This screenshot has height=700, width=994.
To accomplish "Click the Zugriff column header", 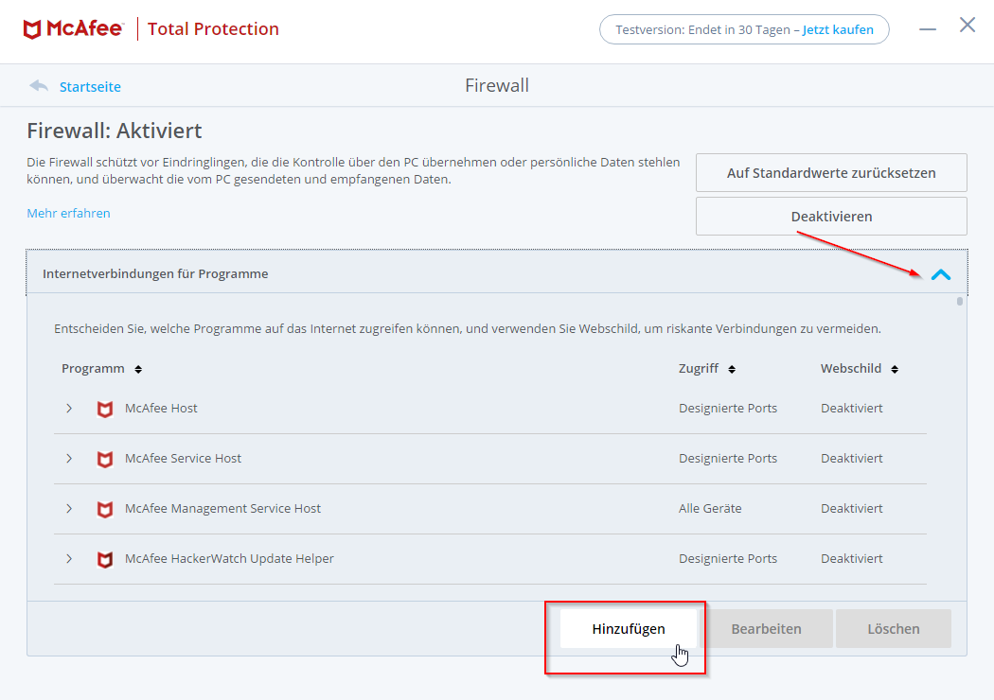I will tap(699, 369).
